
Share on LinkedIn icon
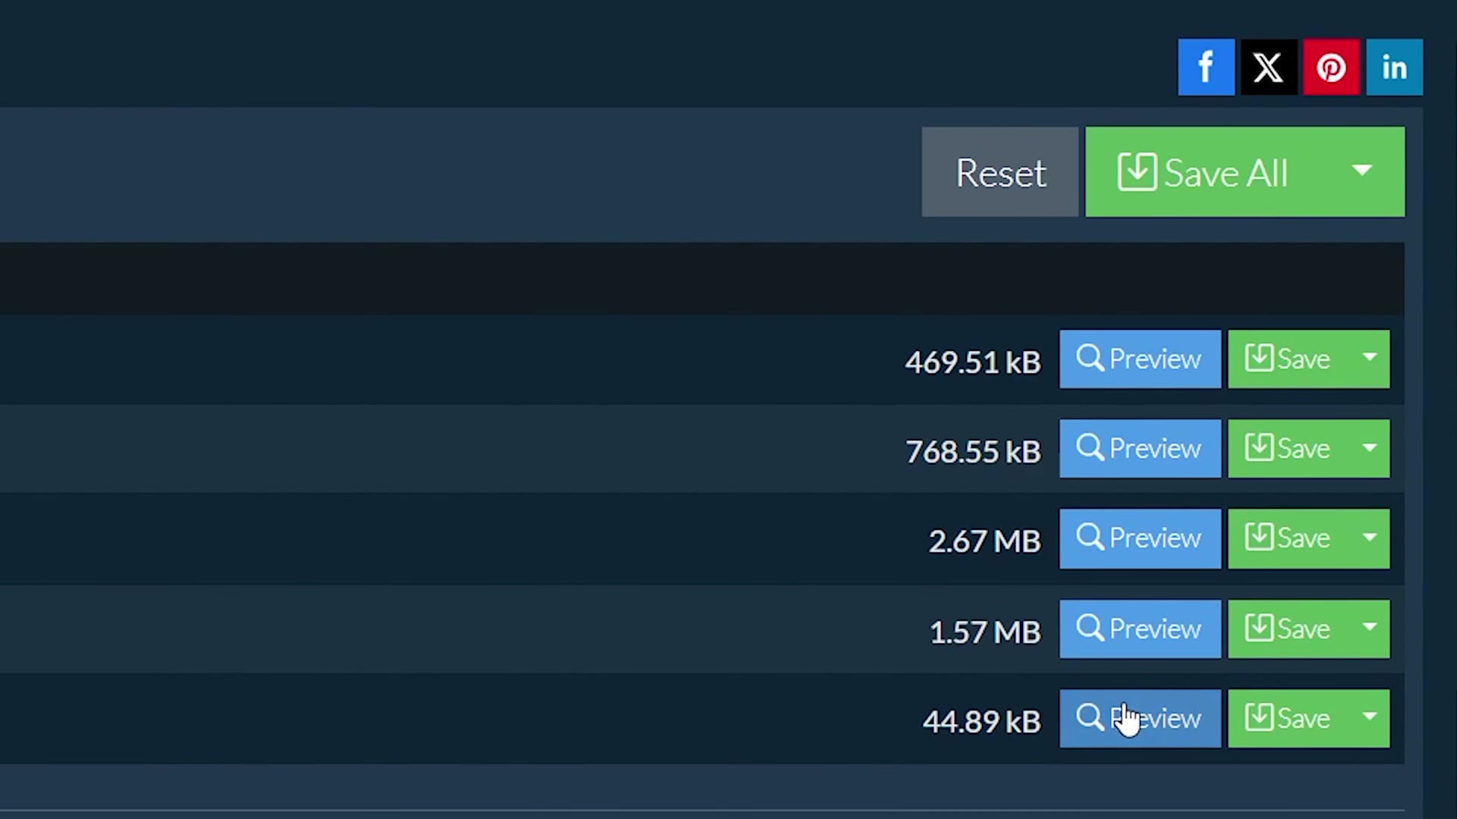tap(1394, 67)
